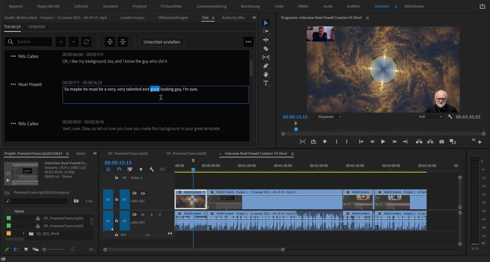This screenshot has width=490, height=262.
Task: Switch to the Untertitel tab in the Text panel
Action: pyautogui.click(x=37, y=26)
